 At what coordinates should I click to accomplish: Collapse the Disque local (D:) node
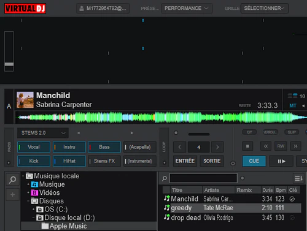33,218
